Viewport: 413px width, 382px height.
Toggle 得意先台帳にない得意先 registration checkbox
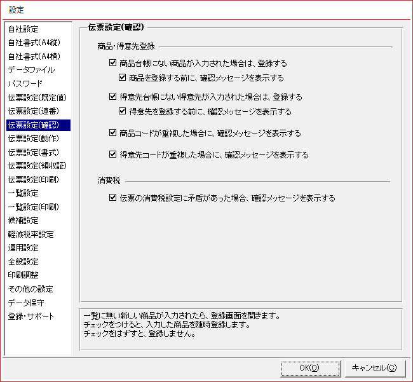[x=113, y=97]
